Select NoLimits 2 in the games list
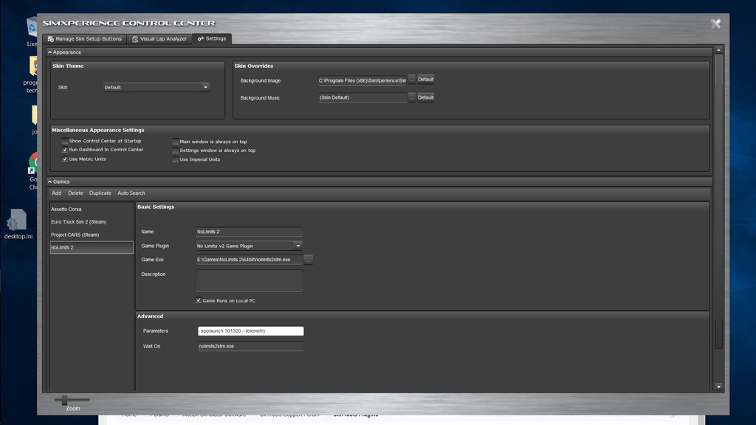This screenshot has width=756, height=425. 91,247
